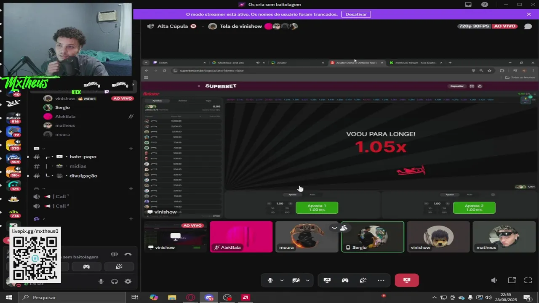The height and width of the screenshot is (303, 539).
Task: Open Discord user settings gear
Action: [128, 282]
